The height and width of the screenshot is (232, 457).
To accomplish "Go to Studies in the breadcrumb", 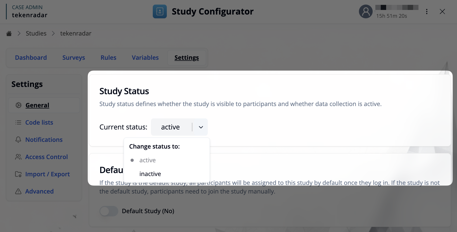I will pyautogui.click(x=36, y=33).
